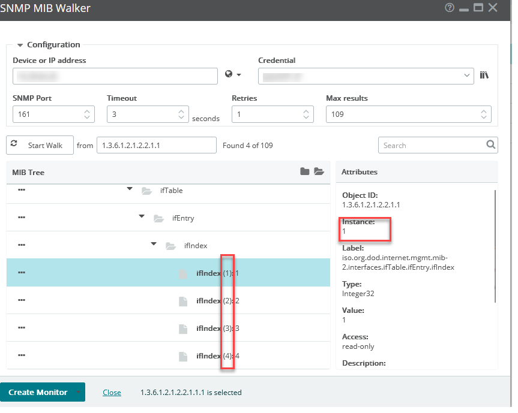518x413 pixels.
Task: Open the Credential dropdown
Action: [467, 76]
